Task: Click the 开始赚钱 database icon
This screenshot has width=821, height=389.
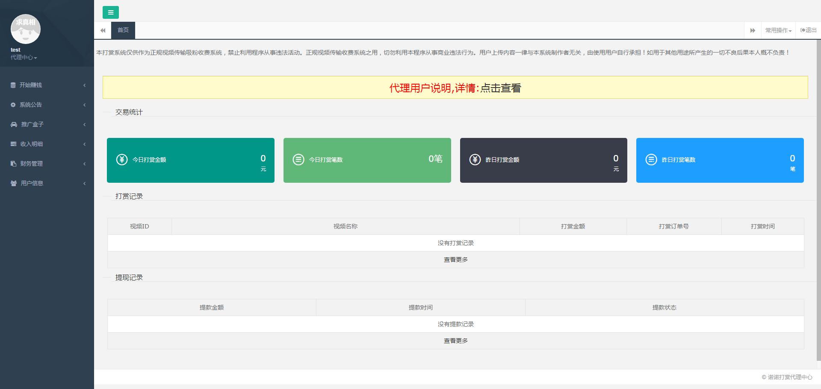Action: point(13,85)
